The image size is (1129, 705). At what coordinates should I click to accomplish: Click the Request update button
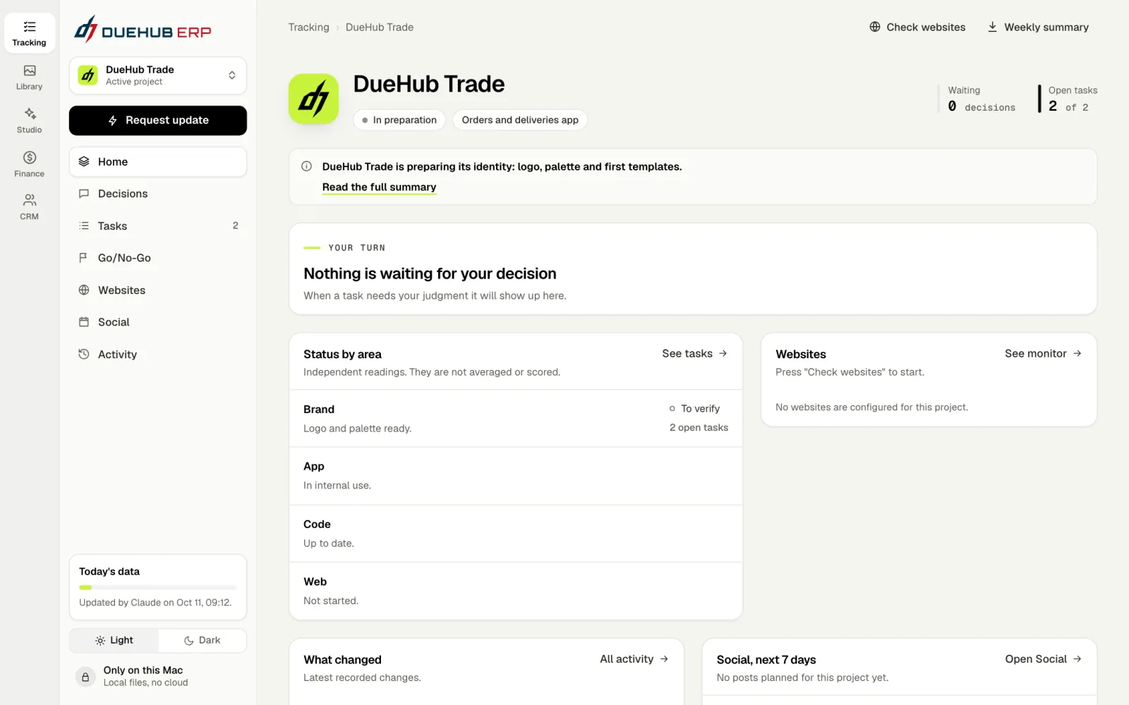[158, 121]
